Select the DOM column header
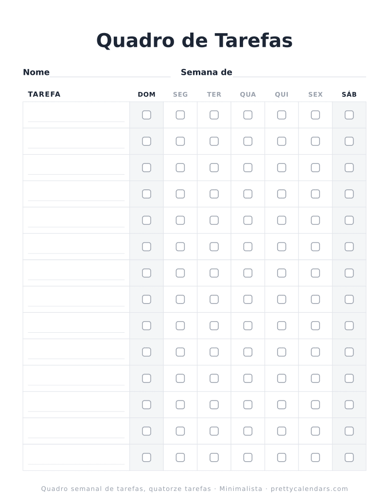The image size is (389, 504). tap(146, 94)
